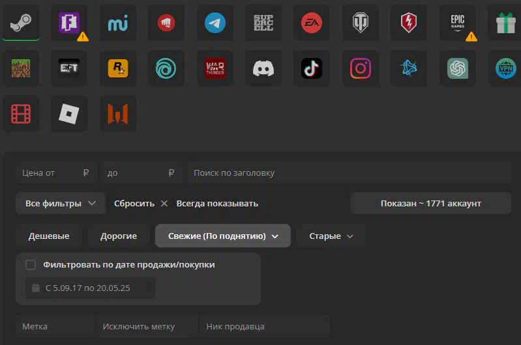The image size is (521, 345).
Task: Open the Warface orange logo category
Action: pyautogui.click(x=118, y=114)
